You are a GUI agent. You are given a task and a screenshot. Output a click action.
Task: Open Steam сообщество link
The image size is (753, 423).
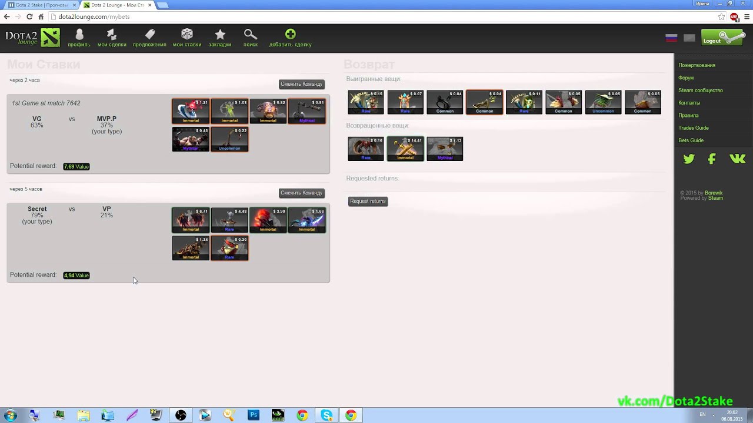[x=701, y=90]
